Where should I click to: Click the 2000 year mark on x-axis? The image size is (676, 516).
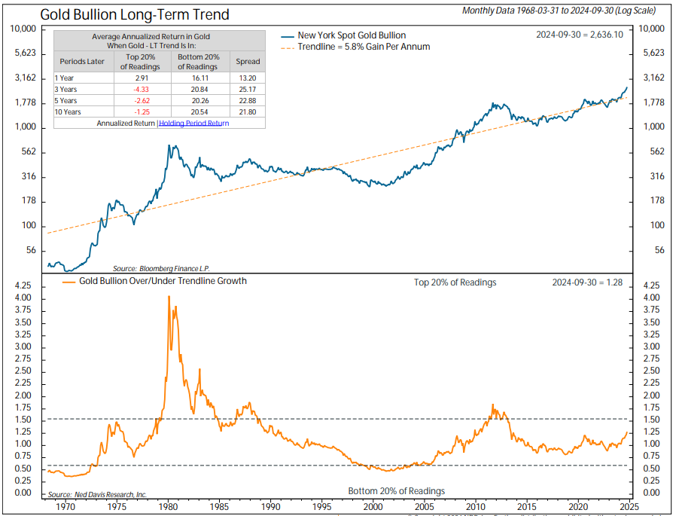click(373, 506)
